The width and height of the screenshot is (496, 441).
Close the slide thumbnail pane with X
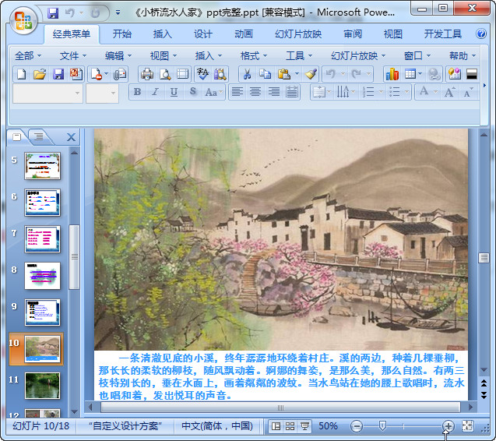[71, 137]
